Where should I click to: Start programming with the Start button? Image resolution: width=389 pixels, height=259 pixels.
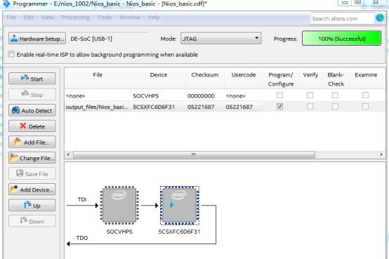32,79
